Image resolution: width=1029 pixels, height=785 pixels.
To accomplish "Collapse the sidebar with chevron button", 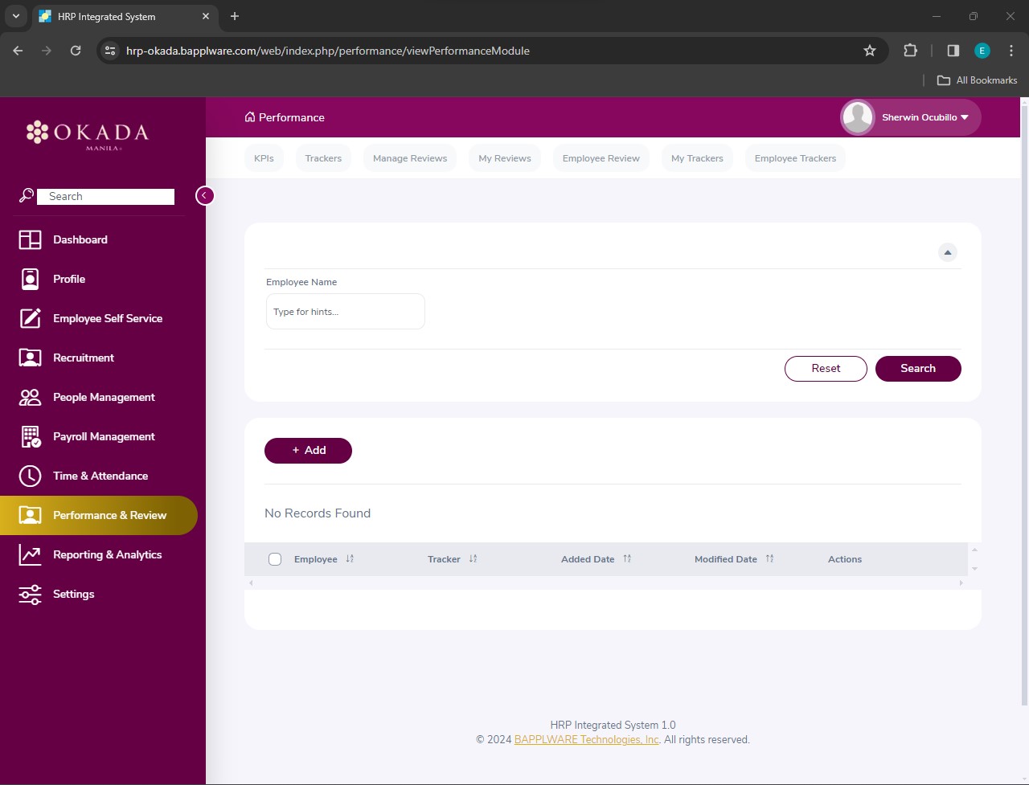I will (205, 195).
